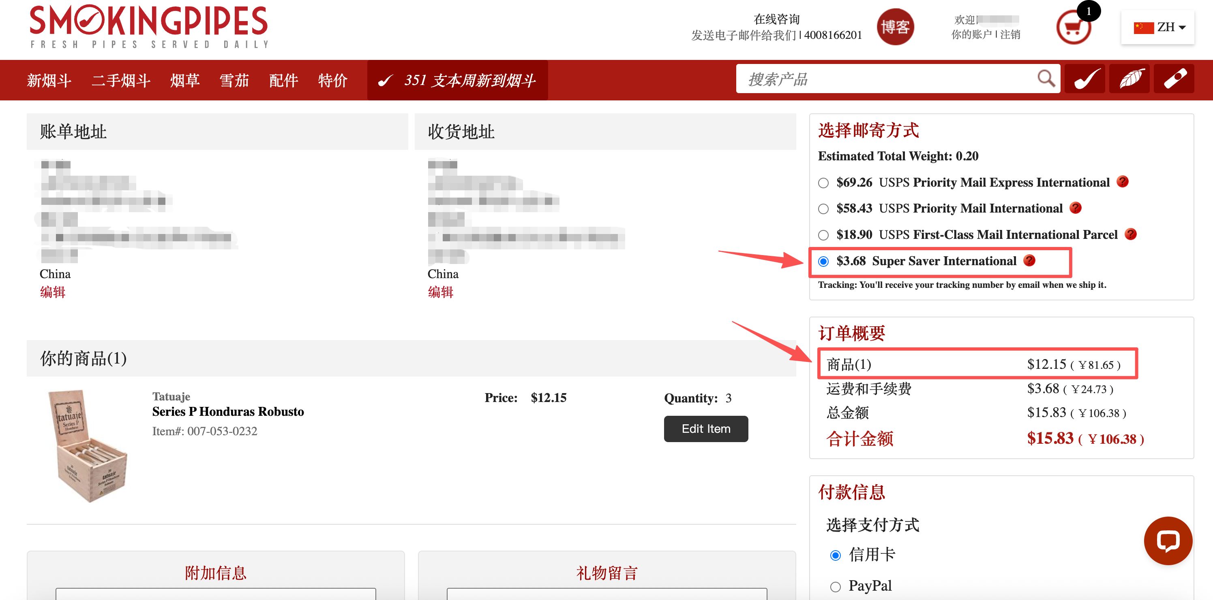
Task: Edit the billing address 编辑 link
Action: (52, 292)
